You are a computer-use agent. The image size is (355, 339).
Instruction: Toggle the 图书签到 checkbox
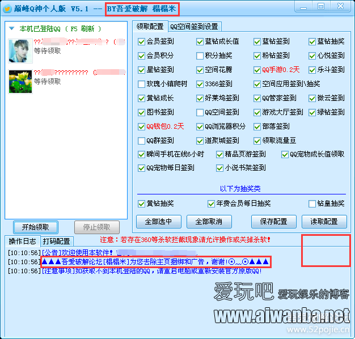pos(142,112)
